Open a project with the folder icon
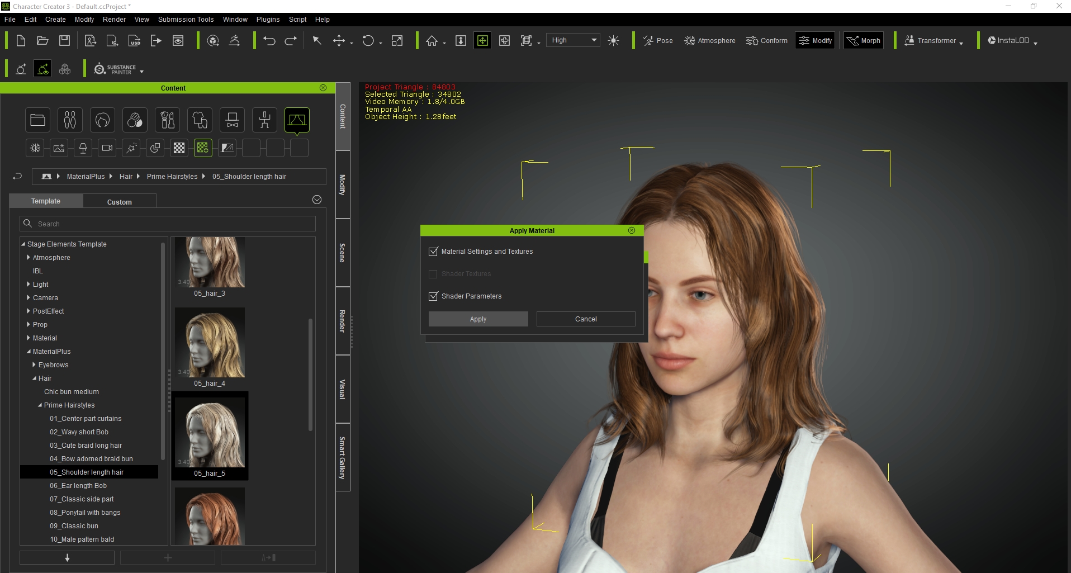This screenshot has width=1071, height=573. tap(42, 40)
